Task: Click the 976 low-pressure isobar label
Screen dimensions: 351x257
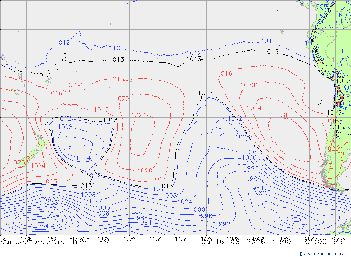Action: pyautogui.click(x=303, y=226)
